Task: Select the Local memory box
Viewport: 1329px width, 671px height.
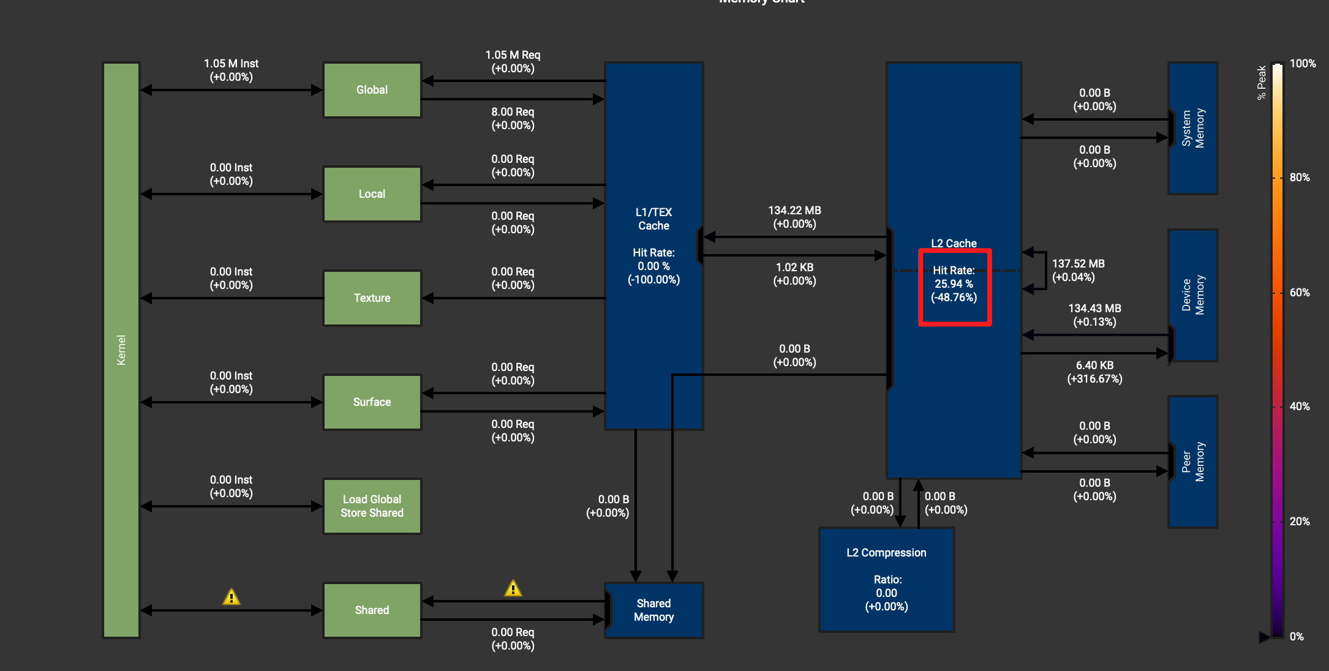Action: 372,194
